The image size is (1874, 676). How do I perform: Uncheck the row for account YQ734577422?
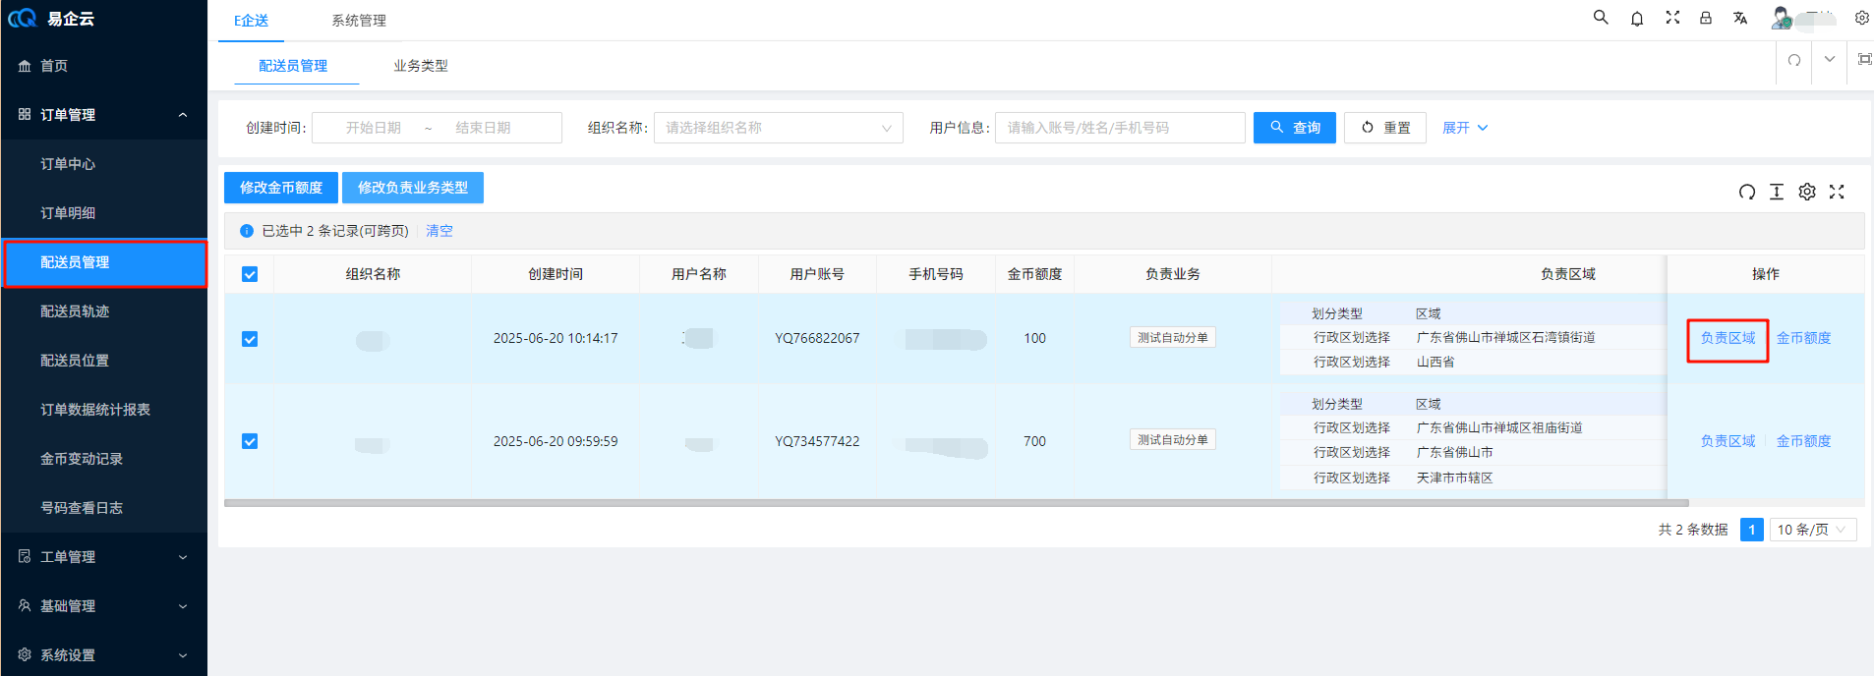click(250, 441)
